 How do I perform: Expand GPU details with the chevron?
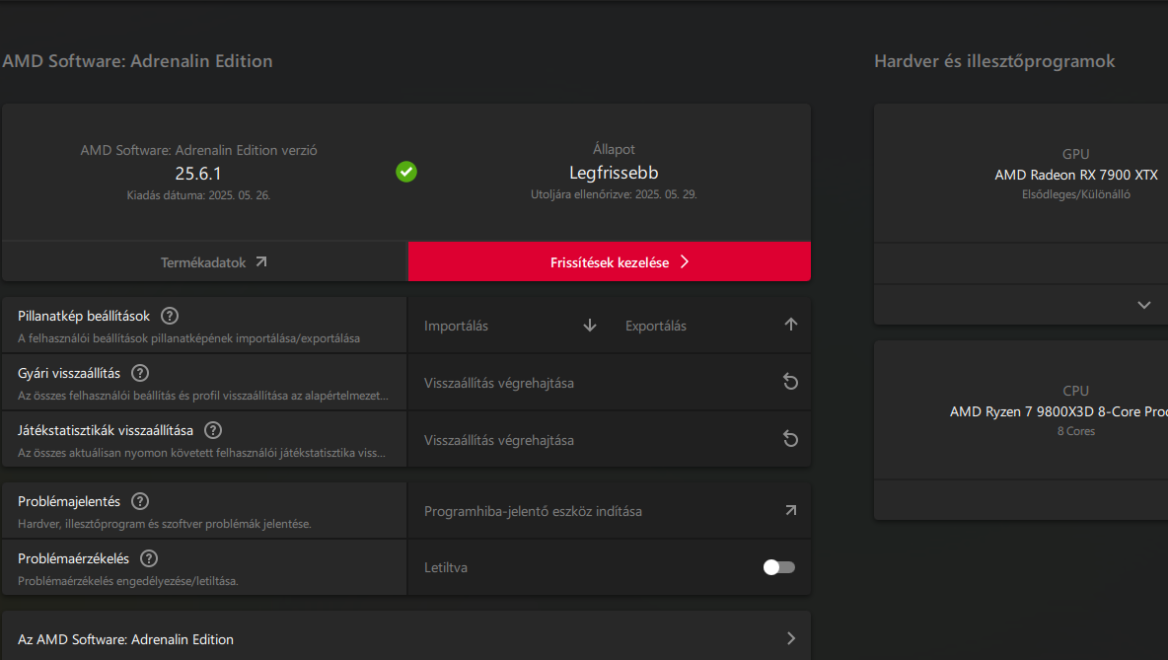coord(1144,306)
